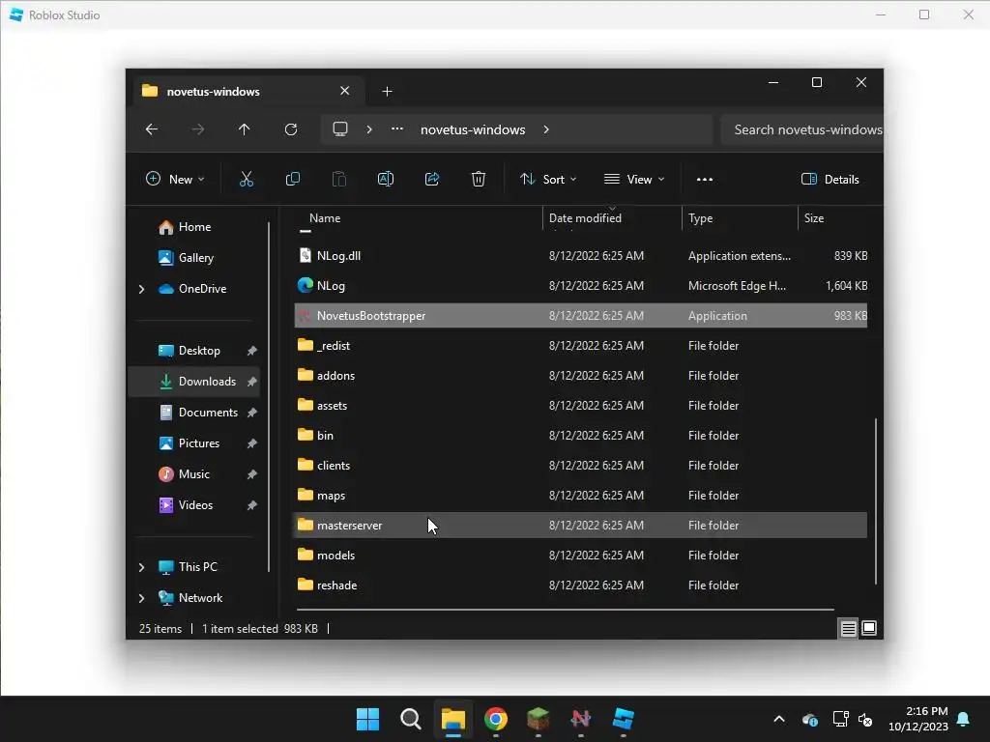Open Videos quick access item
The image size is (990, 742).
(x=195, y=504)
